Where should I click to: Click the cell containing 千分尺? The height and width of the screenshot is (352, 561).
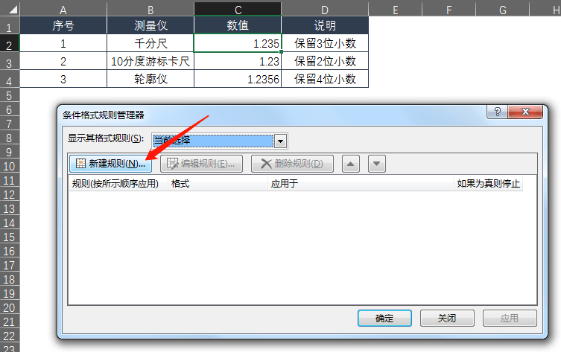pyautogui.click(x=150, y=43)
